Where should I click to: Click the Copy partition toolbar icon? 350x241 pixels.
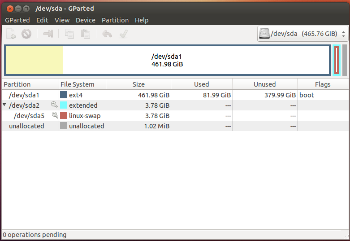69,34
